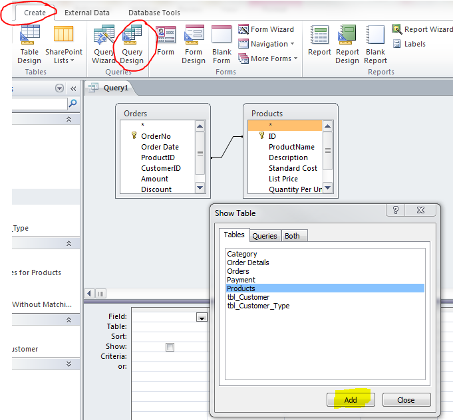Open Help in Show Table dialog
453x420 pixels.
[396, 210]
